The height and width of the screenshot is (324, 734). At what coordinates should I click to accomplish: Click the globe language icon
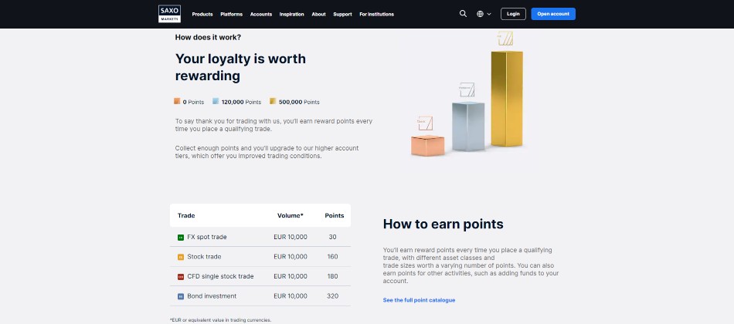[x=481, y=14]
